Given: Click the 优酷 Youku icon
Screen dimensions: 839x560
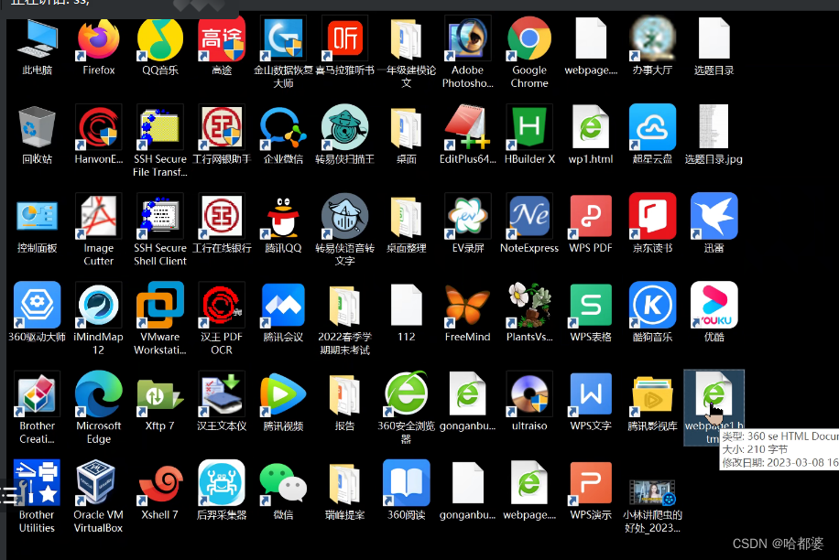Looking at the screenshot, I should (714, 305).
